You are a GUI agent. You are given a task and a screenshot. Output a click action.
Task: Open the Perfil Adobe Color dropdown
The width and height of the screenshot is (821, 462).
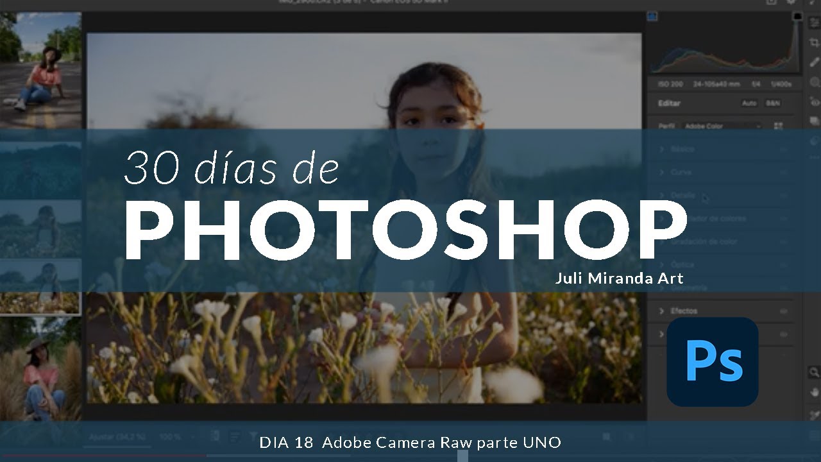[723, 126]
